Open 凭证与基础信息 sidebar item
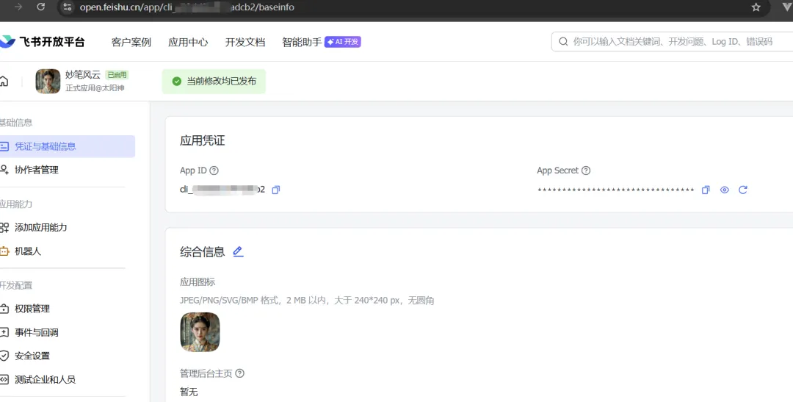 (x=68, y=146)
